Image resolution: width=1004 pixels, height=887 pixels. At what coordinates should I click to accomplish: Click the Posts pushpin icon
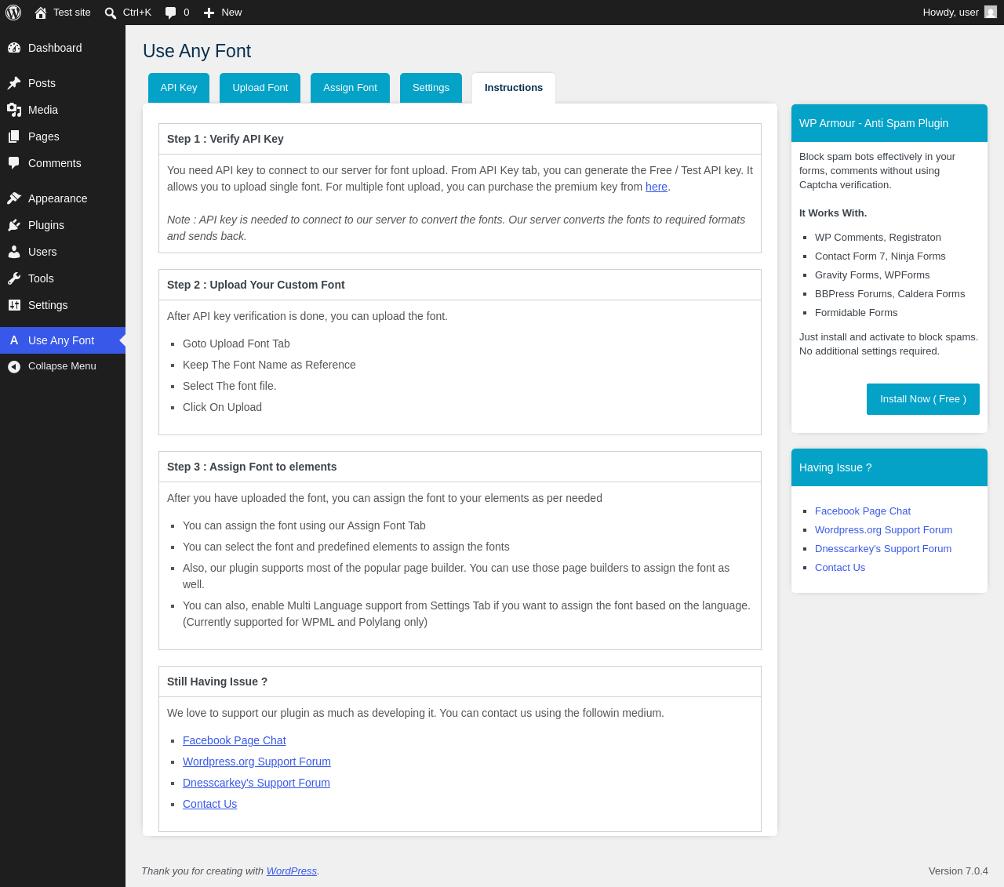click(14, 83)
